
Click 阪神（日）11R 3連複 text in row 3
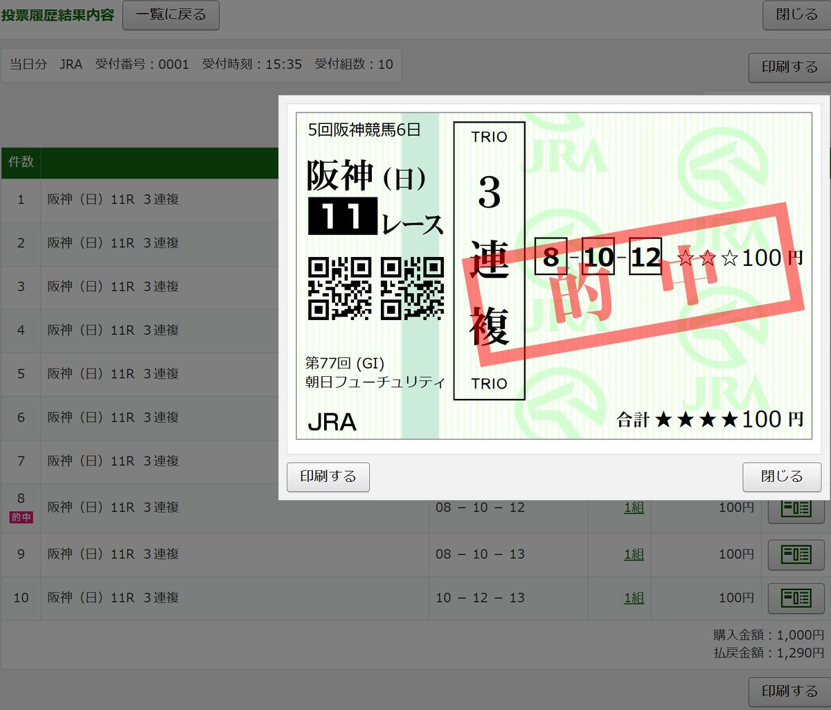pyautogui.click(x=114, y=287)
